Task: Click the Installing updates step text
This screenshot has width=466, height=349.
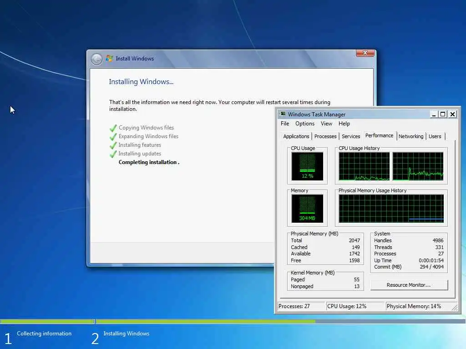Action: tap(140, 154)
